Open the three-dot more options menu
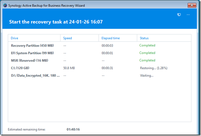 tap(188, 15)
